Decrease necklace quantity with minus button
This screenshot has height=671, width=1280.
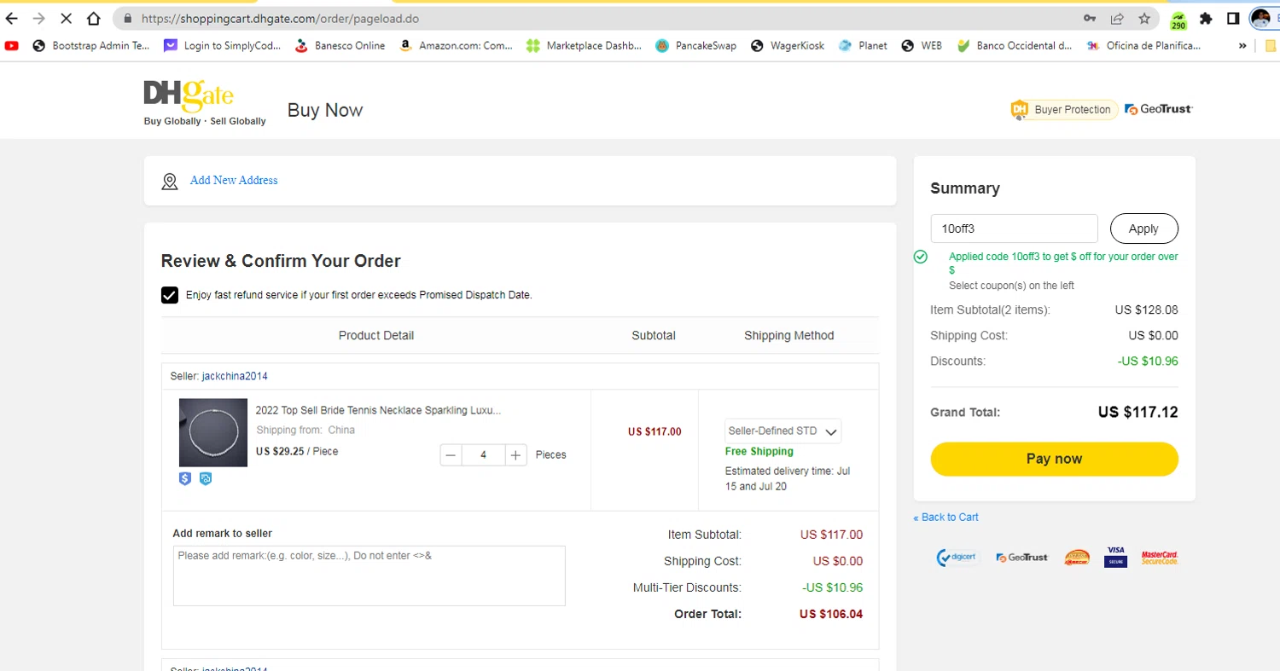pyautogui.click(x=451, y=455)
